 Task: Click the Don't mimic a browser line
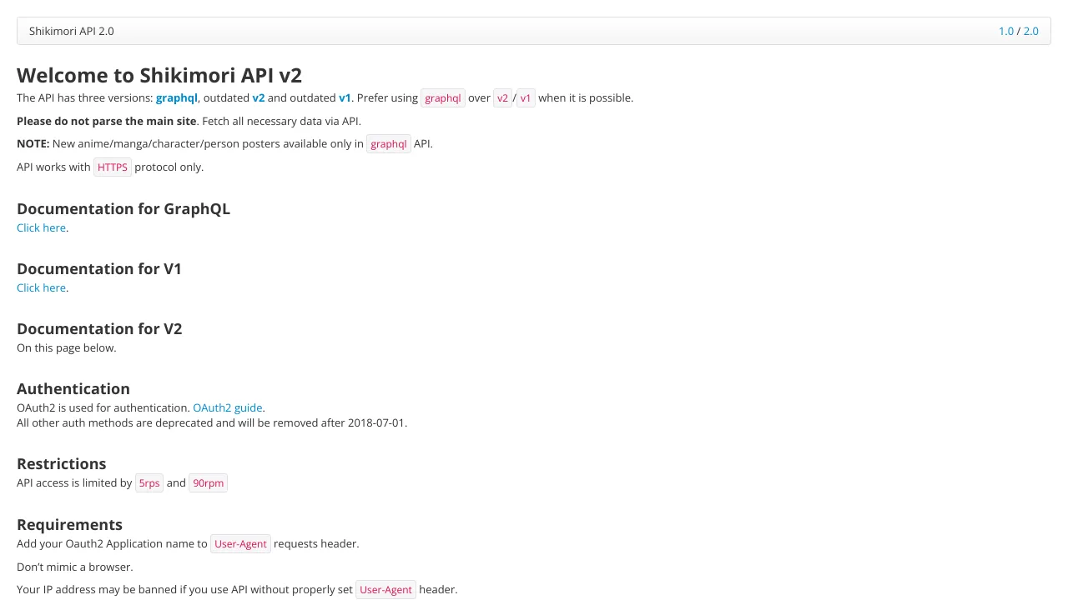tap(75, 567)
